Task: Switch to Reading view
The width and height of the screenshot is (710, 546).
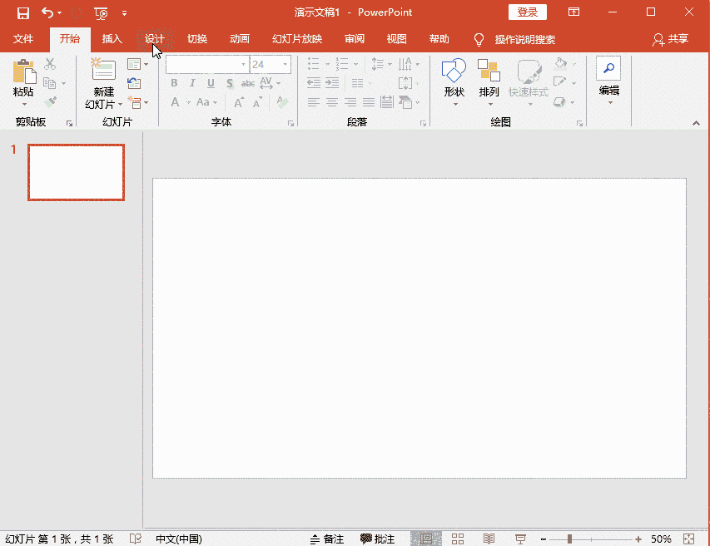Action: (489, 539)
